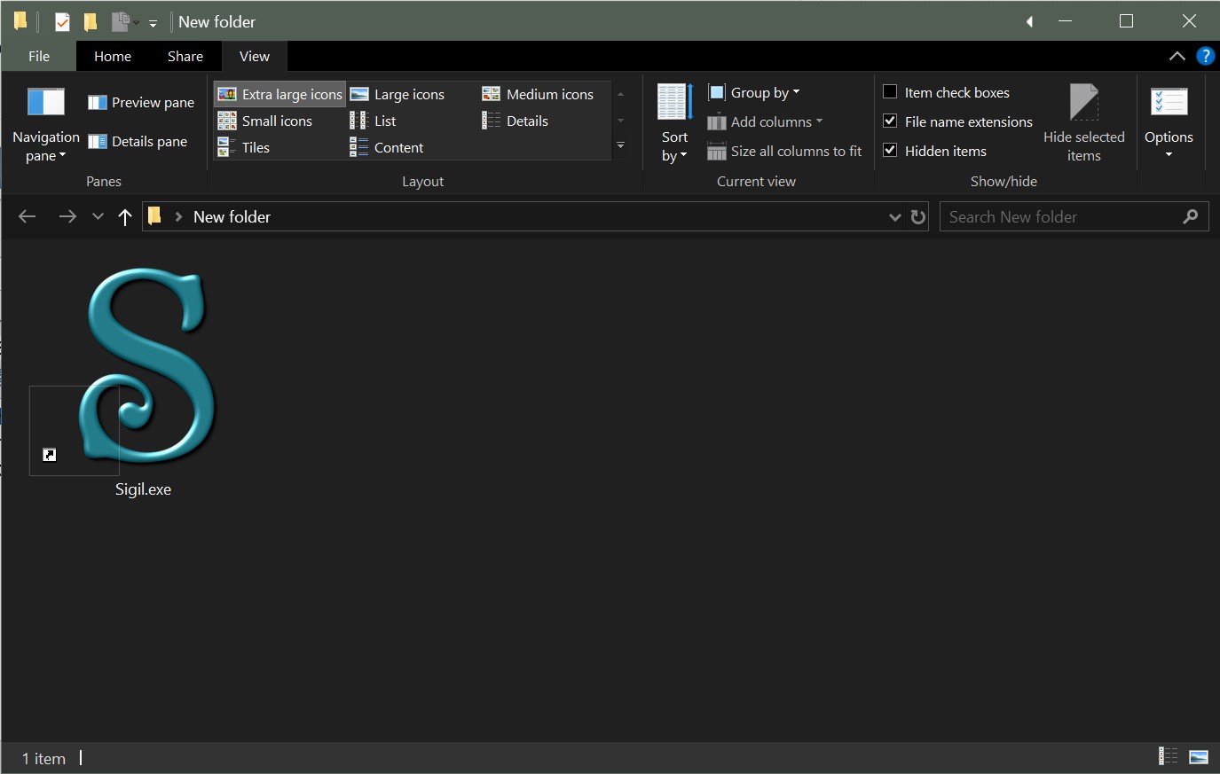
Task: Go up one folder level
Action: 125,217
